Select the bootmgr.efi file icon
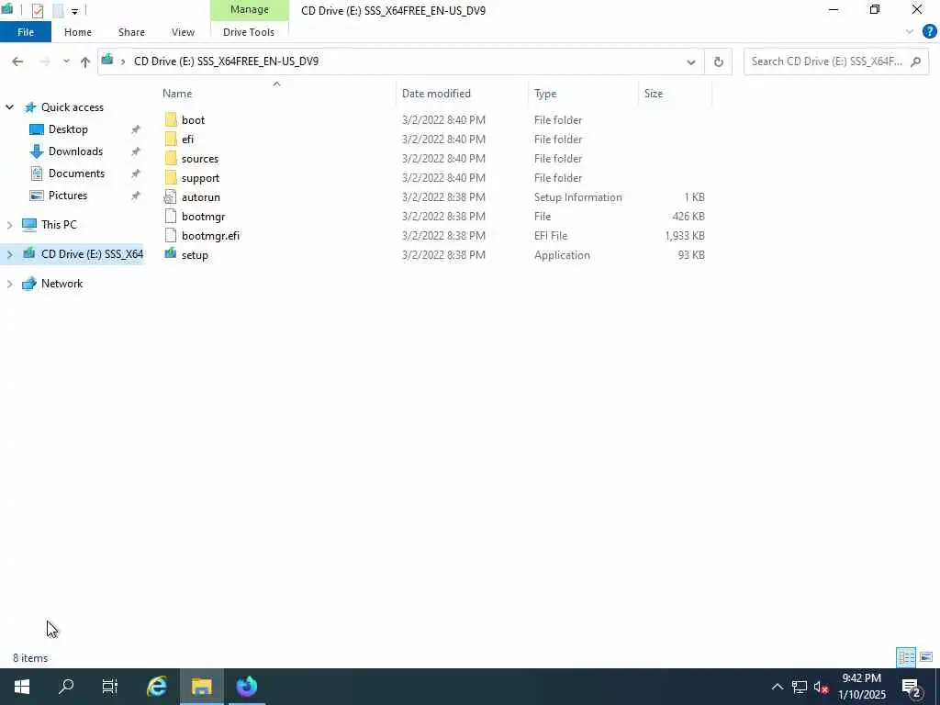This screenshot has height=705, width=940. (x=171, y=236)
